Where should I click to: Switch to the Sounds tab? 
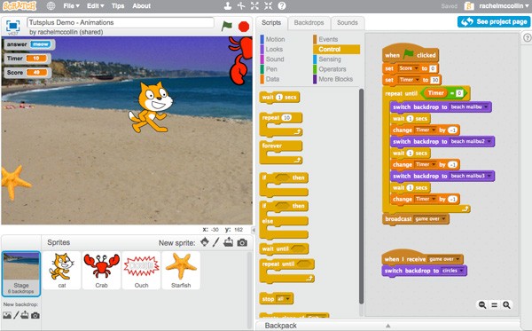[348, 23]
